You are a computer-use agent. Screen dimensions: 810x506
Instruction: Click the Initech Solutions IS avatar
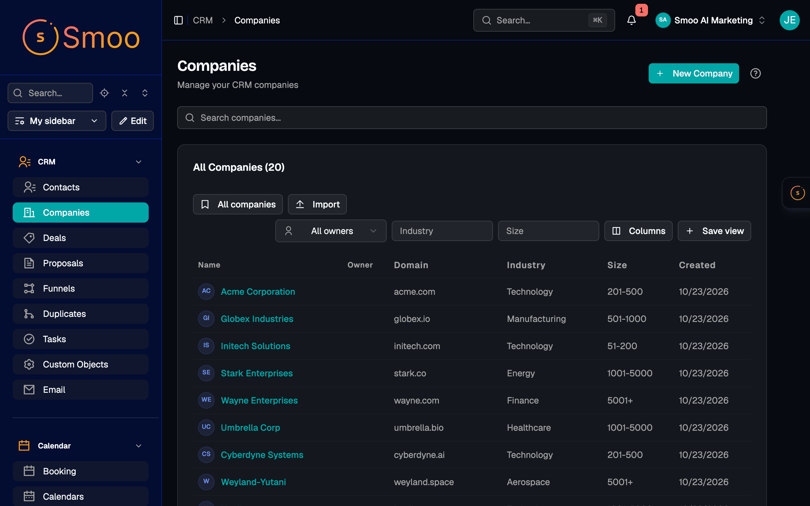coord(206,346)
